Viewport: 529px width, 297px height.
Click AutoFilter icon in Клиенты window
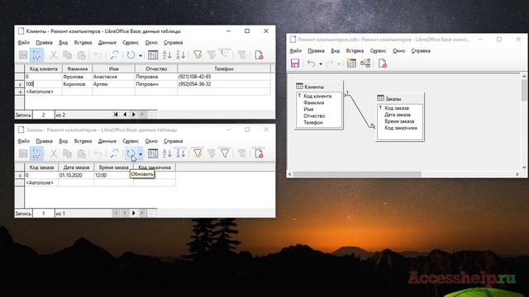coord(198,55)
